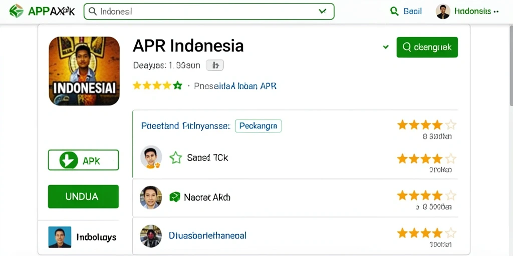513x256 pixels.
Task: Click the APR Indonesia app icon
Action: point(84,71)
